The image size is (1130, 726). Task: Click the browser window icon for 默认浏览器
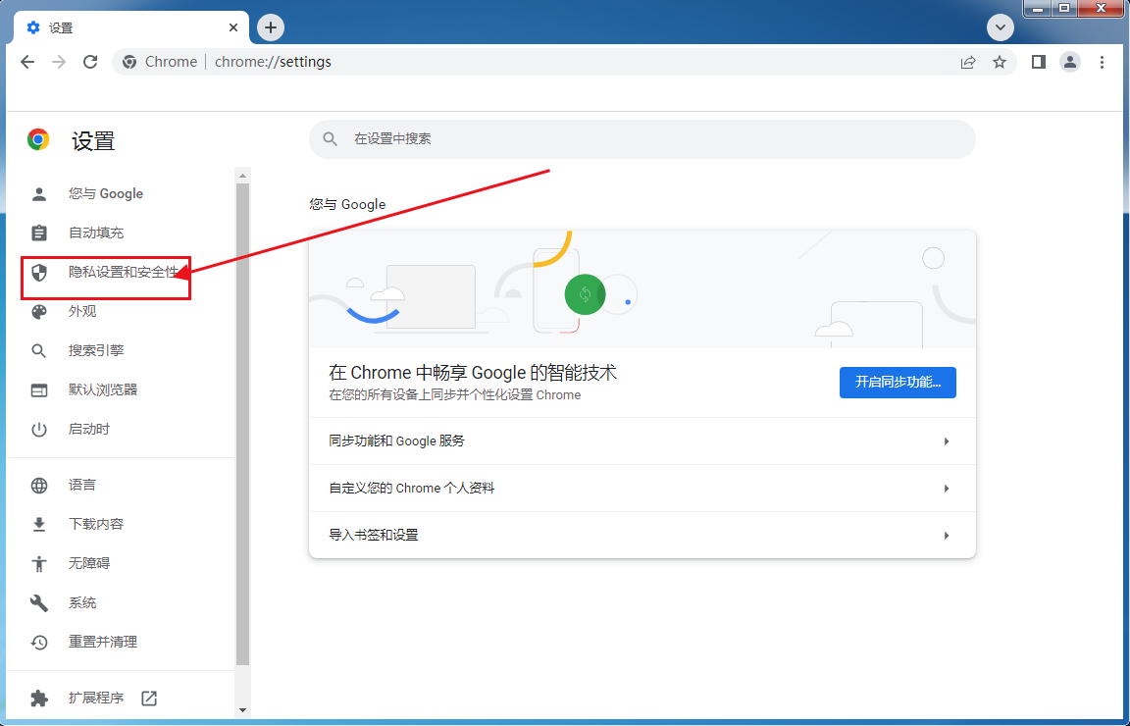(x=39, y=390)
